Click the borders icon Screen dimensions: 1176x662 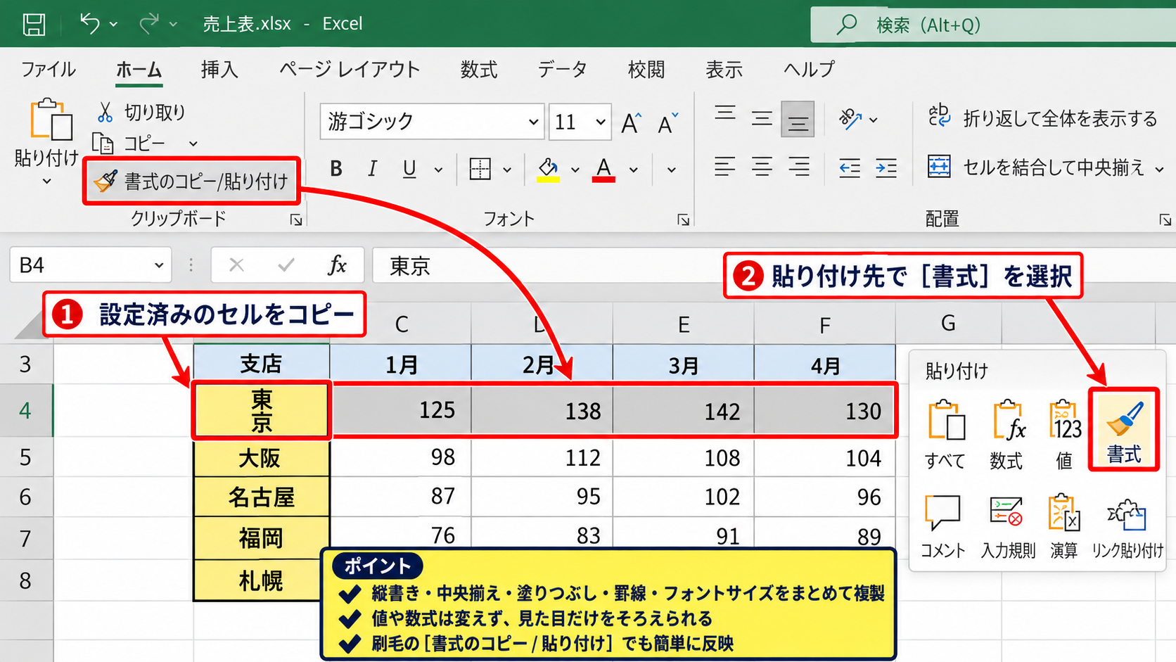(x=480, y=169)
